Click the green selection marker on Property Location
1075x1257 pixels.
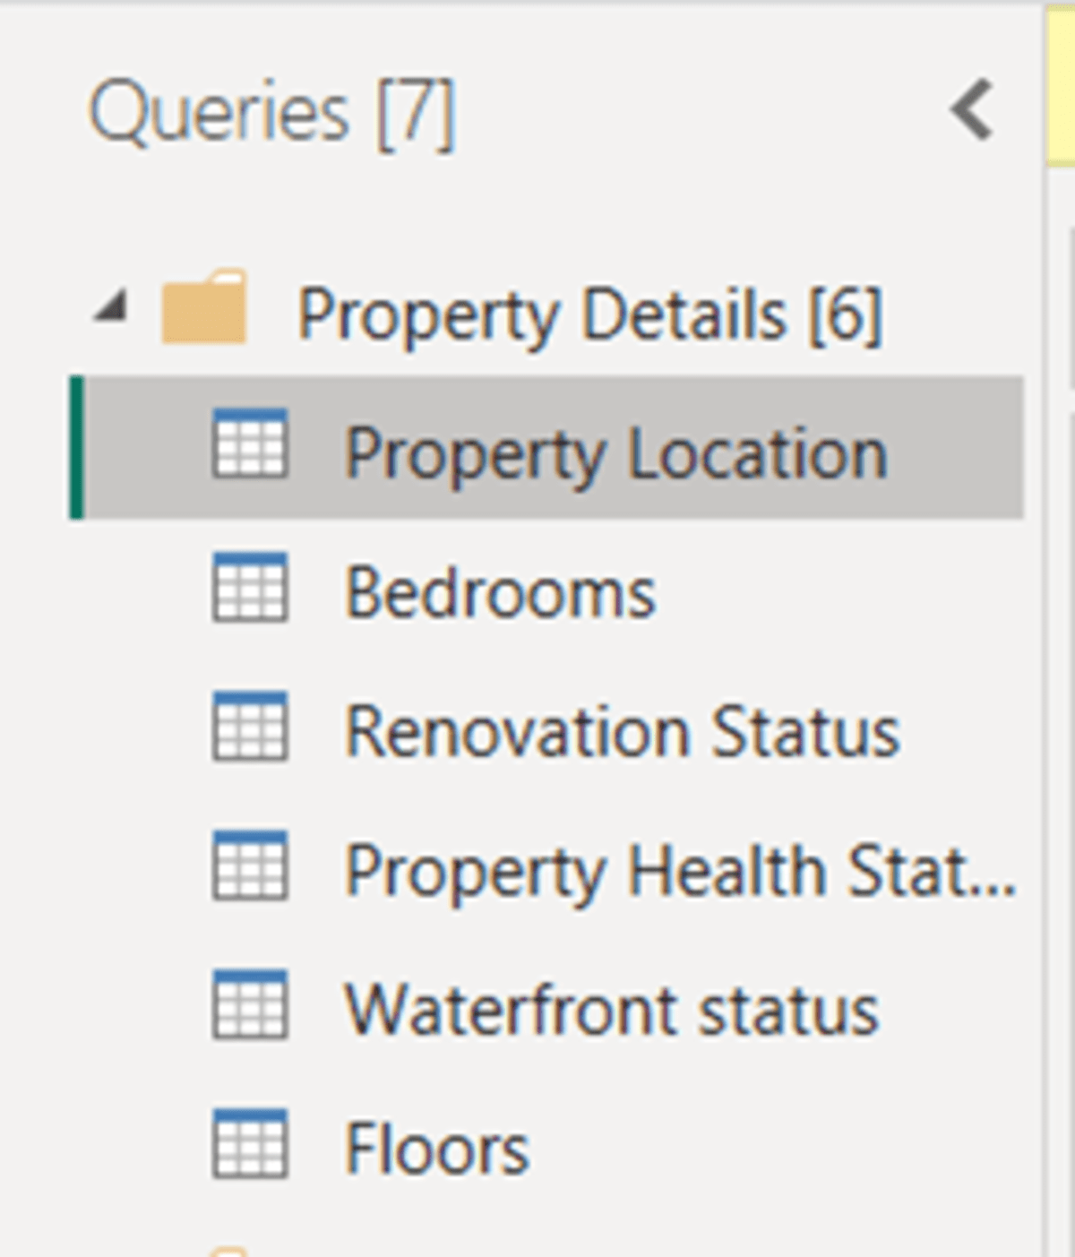coord(77,448)
